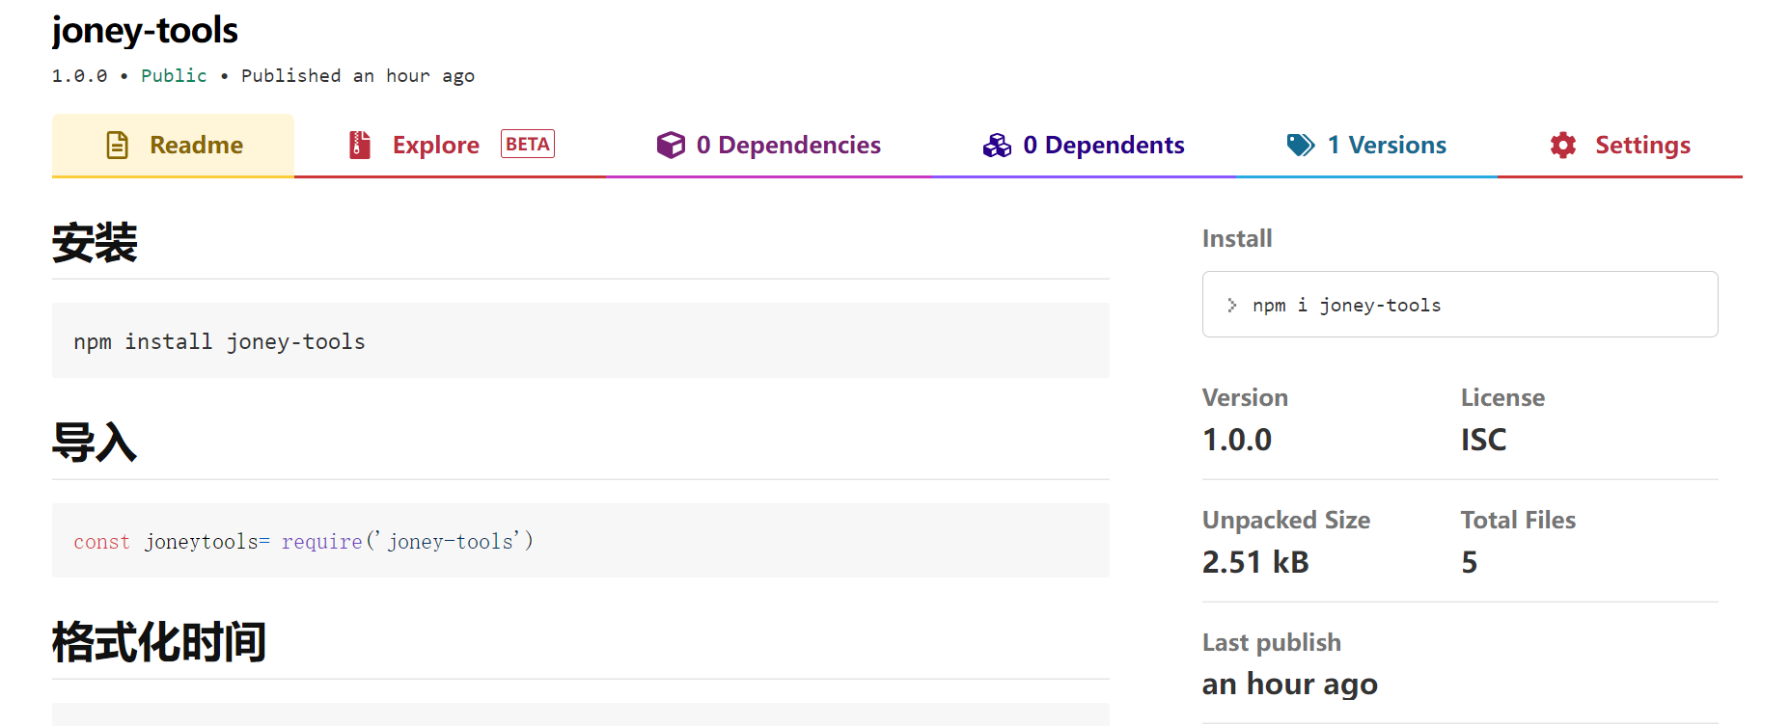Screen dimensions: 1790x726
Task: Open the 1 Versions tab
Action: click(1366, 146)
